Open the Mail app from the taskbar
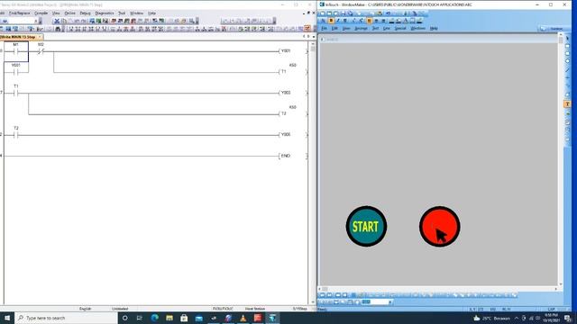Screen dimensions: 577x324 coord(198,318)
